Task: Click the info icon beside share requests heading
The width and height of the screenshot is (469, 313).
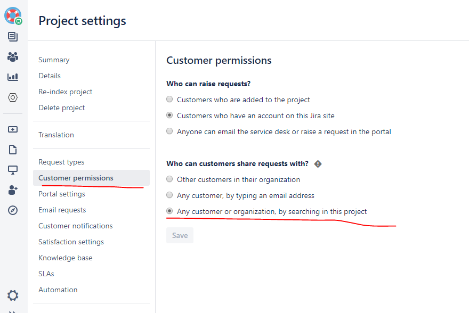Action: pyautogui.click(x=318, y=164)
